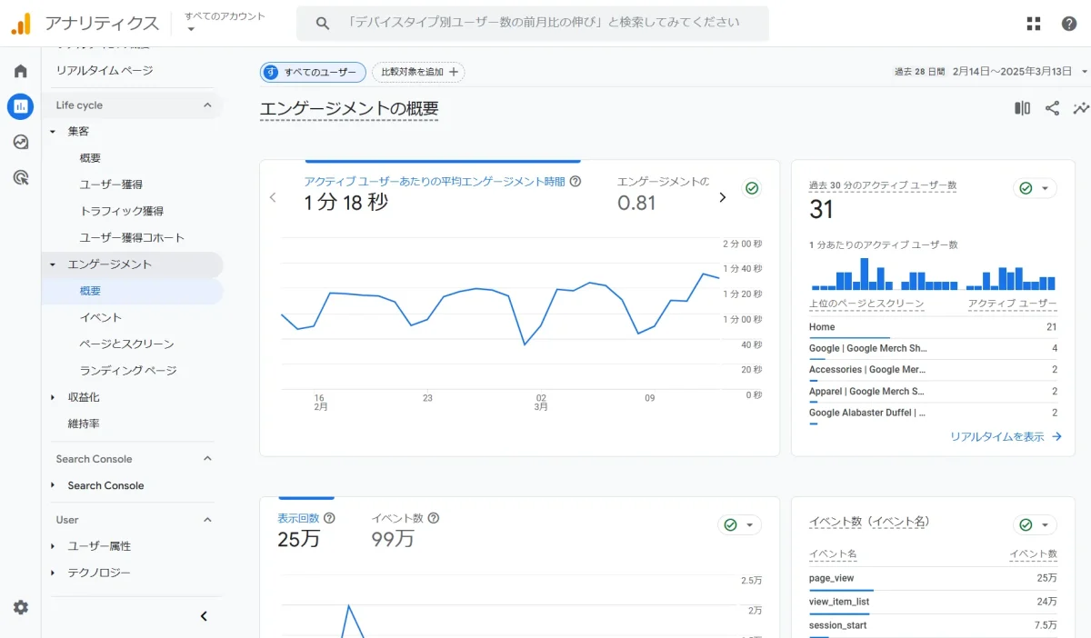
Task: Collapse the 集客 tree group
Action: [x=53, y=132]
